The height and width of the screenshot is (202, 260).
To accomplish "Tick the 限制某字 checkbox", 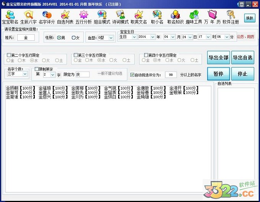I will (36, 69).
